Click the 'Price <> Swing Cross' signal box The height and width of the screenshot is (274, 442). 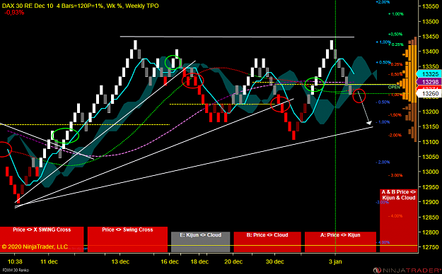click(x=127, y=239)
